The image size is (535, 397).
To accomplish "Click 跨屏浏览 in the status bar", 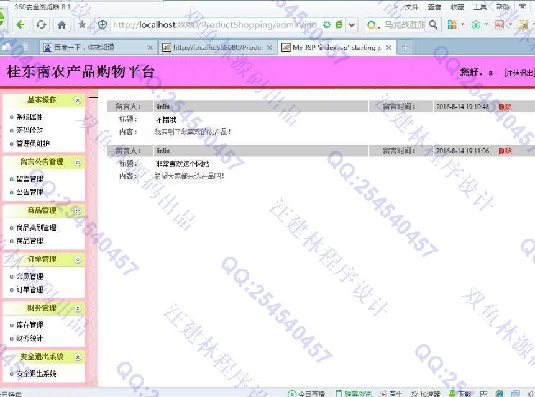I will pyautogui.click(x=354, y=394).
